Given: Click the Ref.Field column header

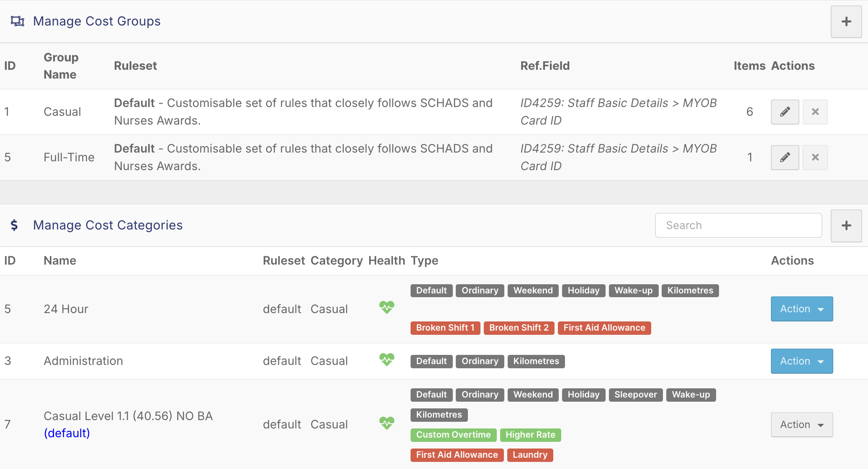Looking at the screenshot, I should (x=545, y=66).
